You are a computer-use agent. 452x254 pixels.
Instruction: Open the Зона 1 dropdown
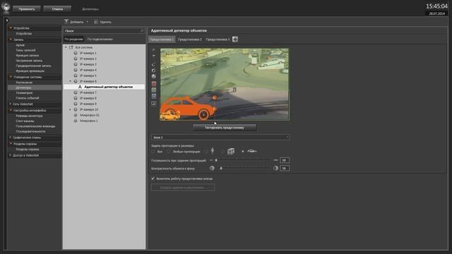(x=220, y=138)
